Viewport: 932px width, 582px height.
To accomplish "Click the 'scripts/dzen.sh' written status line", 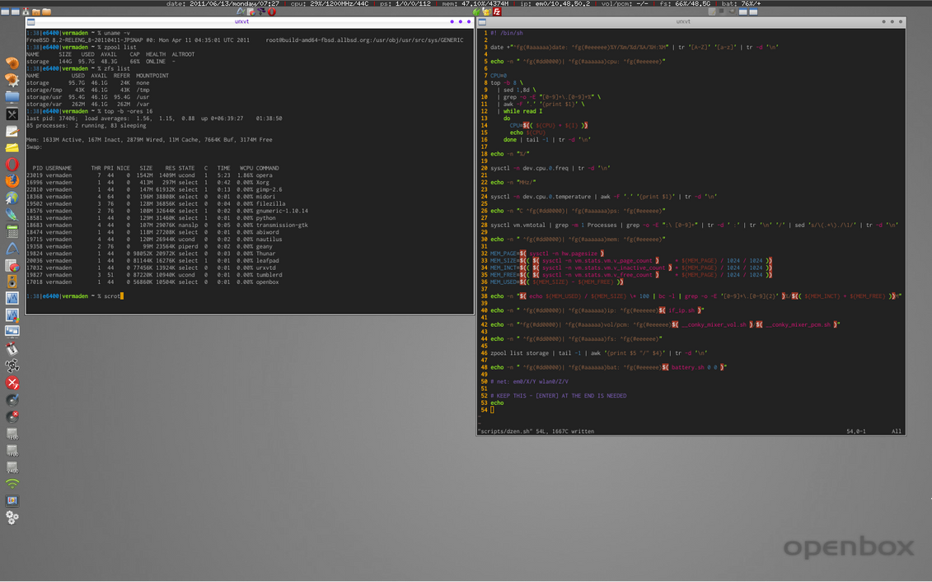I will pos(536,431).
